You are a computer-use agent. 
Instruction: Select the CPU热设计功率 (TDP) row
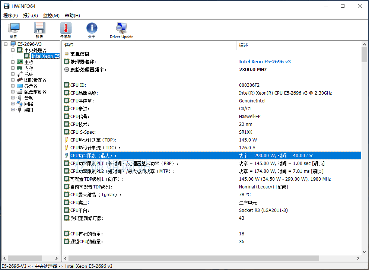[93, 140]
